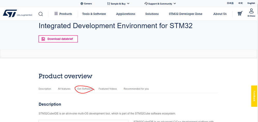Expand the Support & Community dropdown
Image resolution: width=258 pixels, height=122 pixels.
(x=160, y=4)
